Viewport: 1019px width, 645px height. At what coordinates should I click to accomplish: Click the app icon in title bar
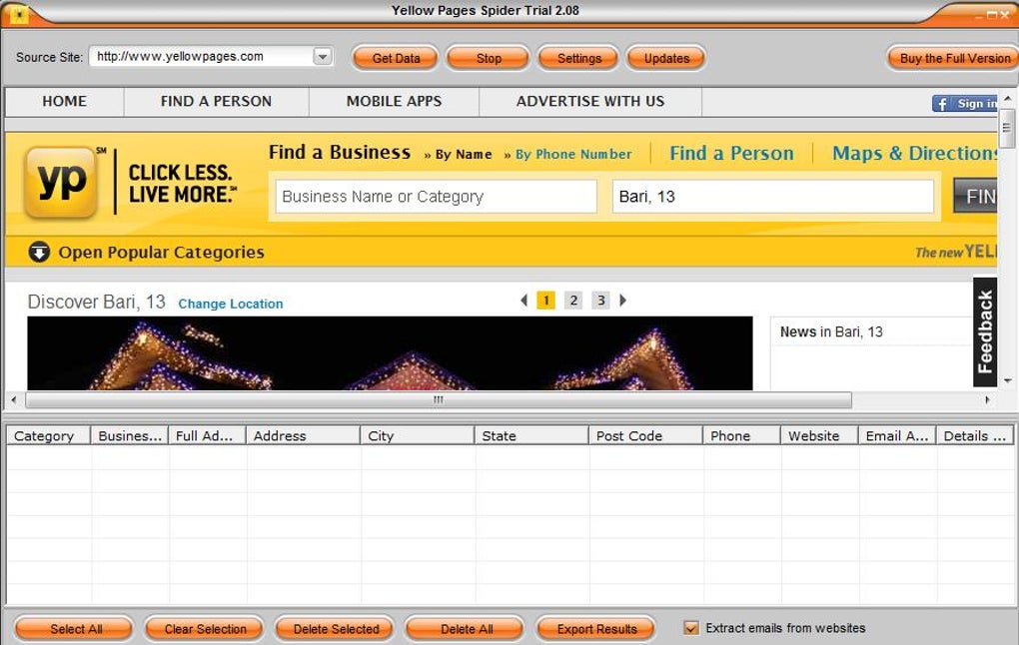click(x=20, y=14)
